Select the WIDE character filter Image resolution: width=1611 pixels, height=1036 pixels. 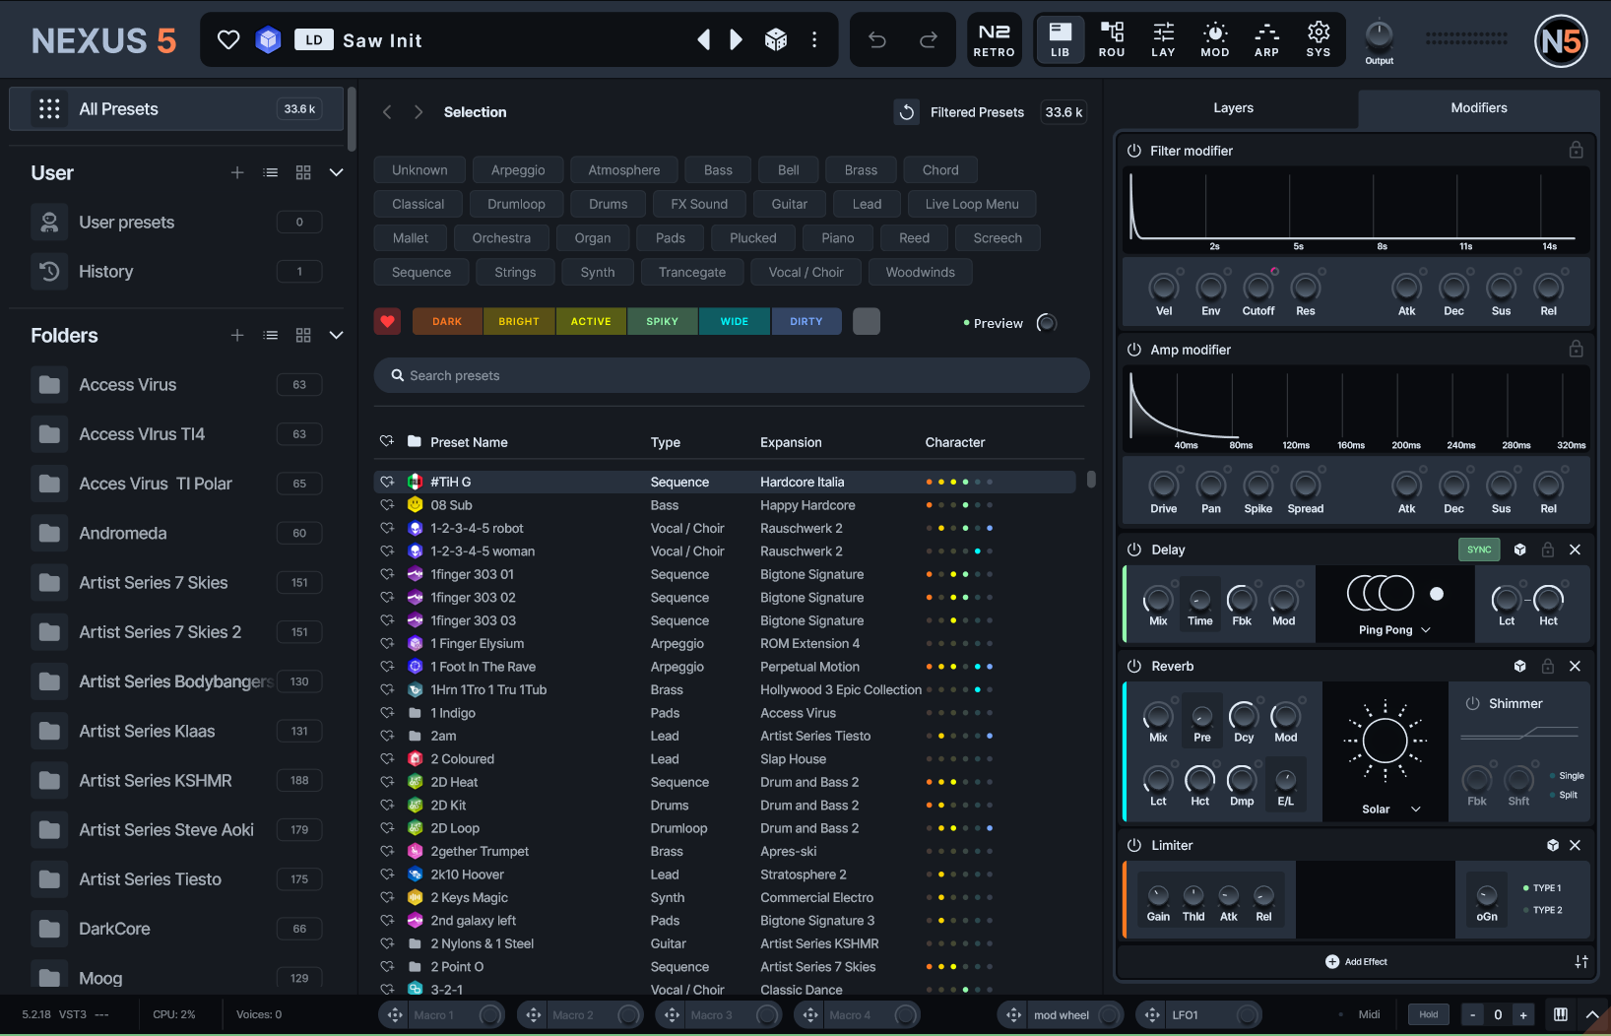735,321
